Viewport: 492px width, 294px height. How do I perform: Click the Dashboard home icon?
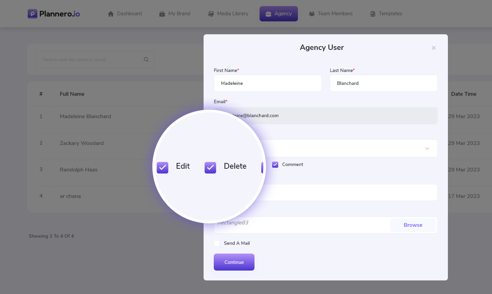[111, 14]
